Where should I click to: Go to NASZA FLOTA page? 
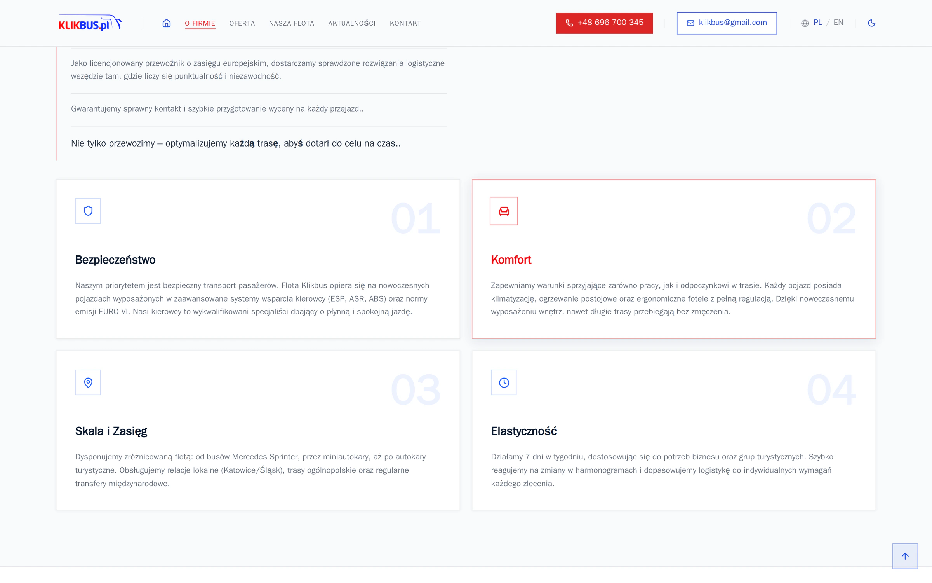(292, 23)
